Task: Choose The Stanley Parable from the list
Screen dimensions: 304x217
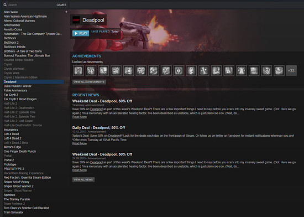Action: click(x=17, y=199)
